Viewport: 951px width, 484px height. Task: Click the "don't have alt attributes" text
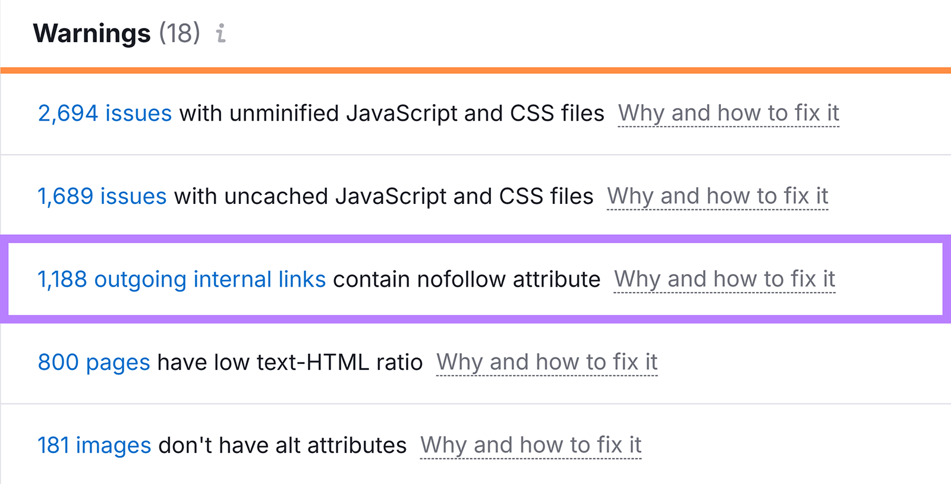pos(282,445)
